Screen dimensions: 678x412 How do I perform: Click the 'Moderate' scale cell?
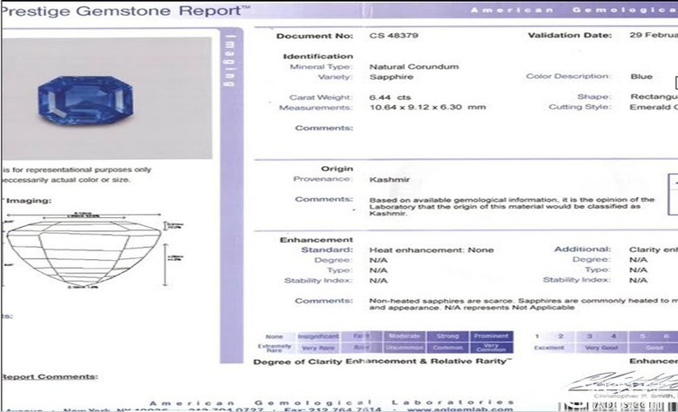pyautogui.click(x=404, y=336)
